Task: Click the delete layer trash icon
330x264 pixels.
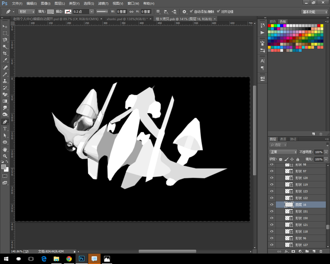Action: click(321, 251)
